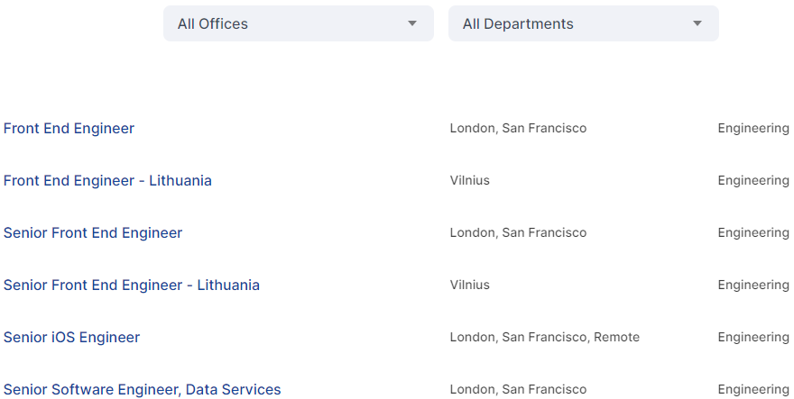Click location beside Senior Software Engineer, Data Services
Viewport: 794px width, 399px height.
coord(518,389)
